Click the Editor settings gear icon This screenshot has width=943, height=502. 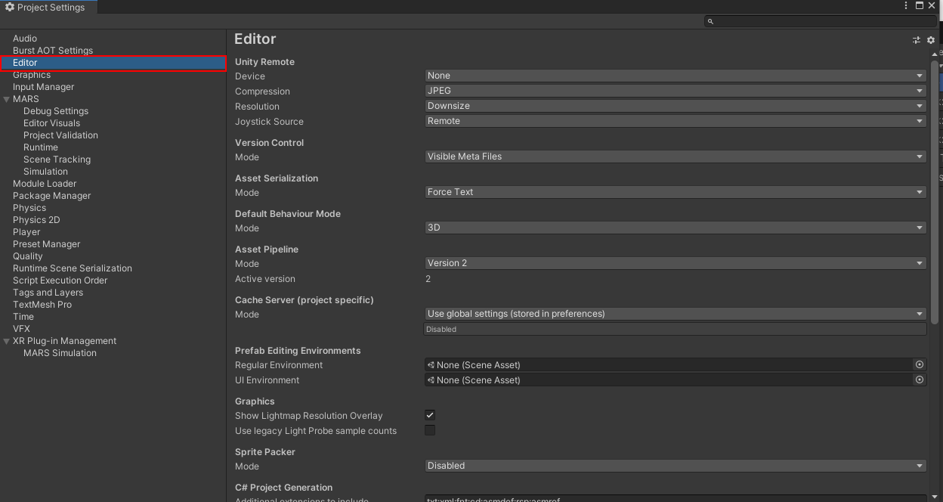pos(931,40)
